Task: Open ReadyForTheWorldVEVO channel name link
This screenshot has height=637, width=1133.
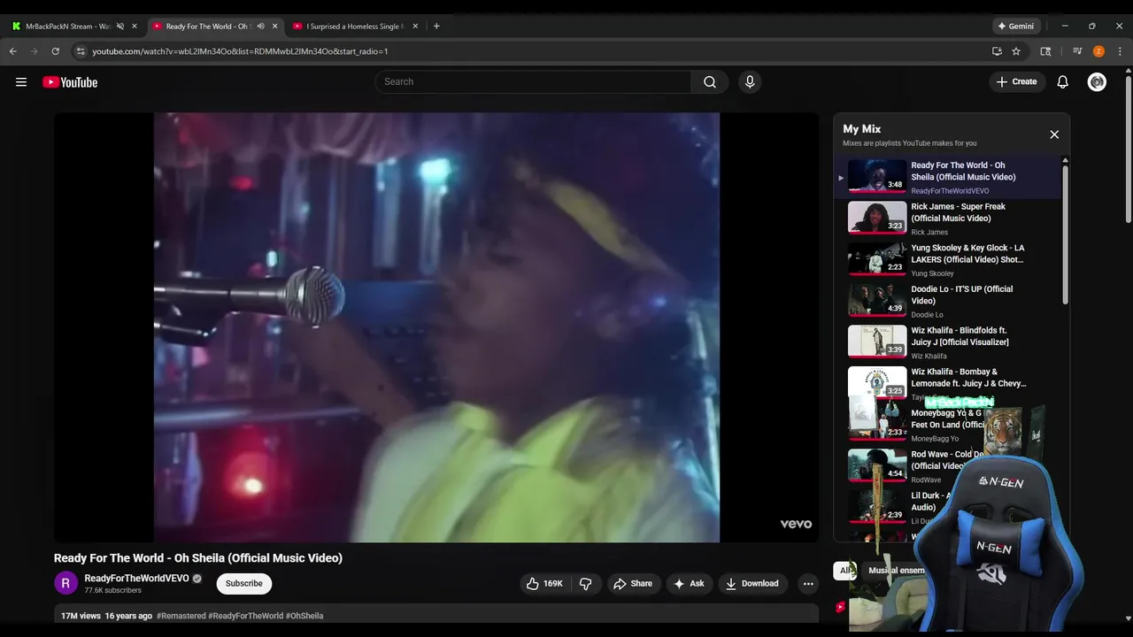Action: pyautogui.click(x=136, y=579)
